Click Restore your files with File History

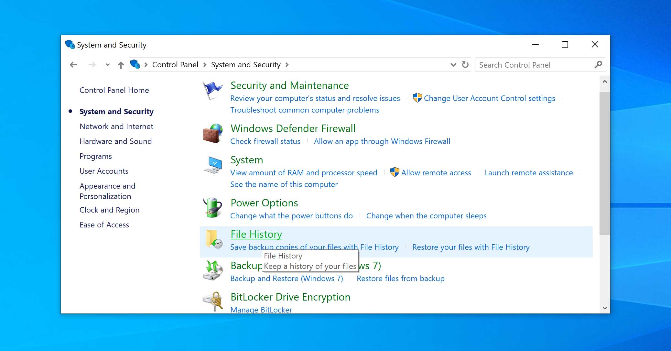point(471,247)
